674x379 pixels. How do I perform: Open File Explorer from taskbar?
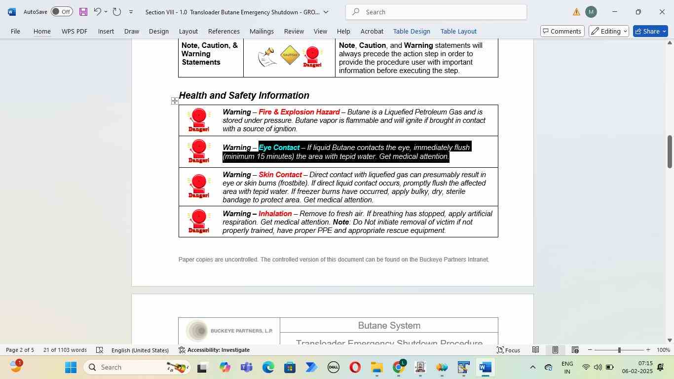(377, 367)
